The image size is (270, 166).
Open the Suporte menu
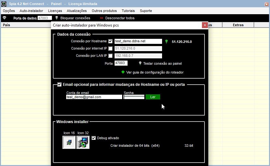[146, 11]
